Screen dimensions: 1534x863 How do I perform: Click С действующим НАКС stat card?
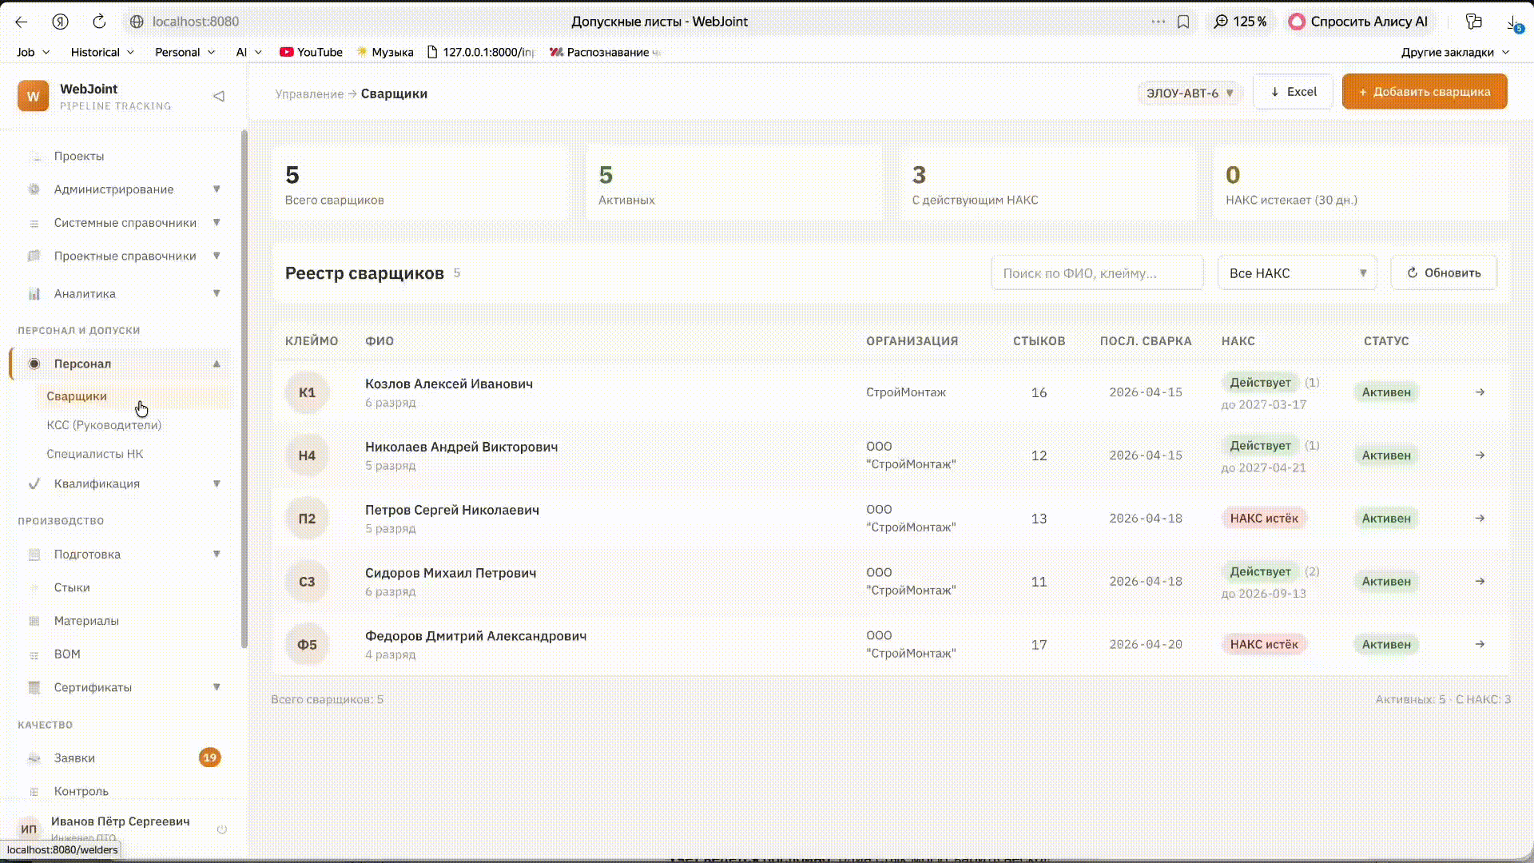[1047, 183]
